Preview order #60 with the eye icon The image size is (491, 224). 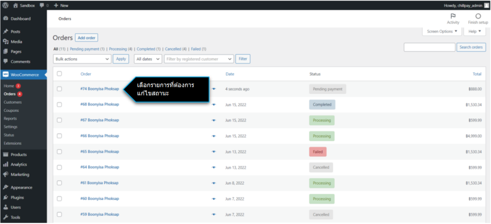tap(214, 199)
